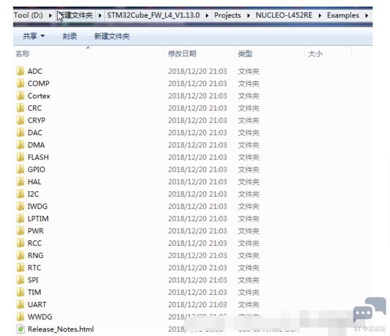
Task: Select the CRC folder icon
Action: [21, 108]
